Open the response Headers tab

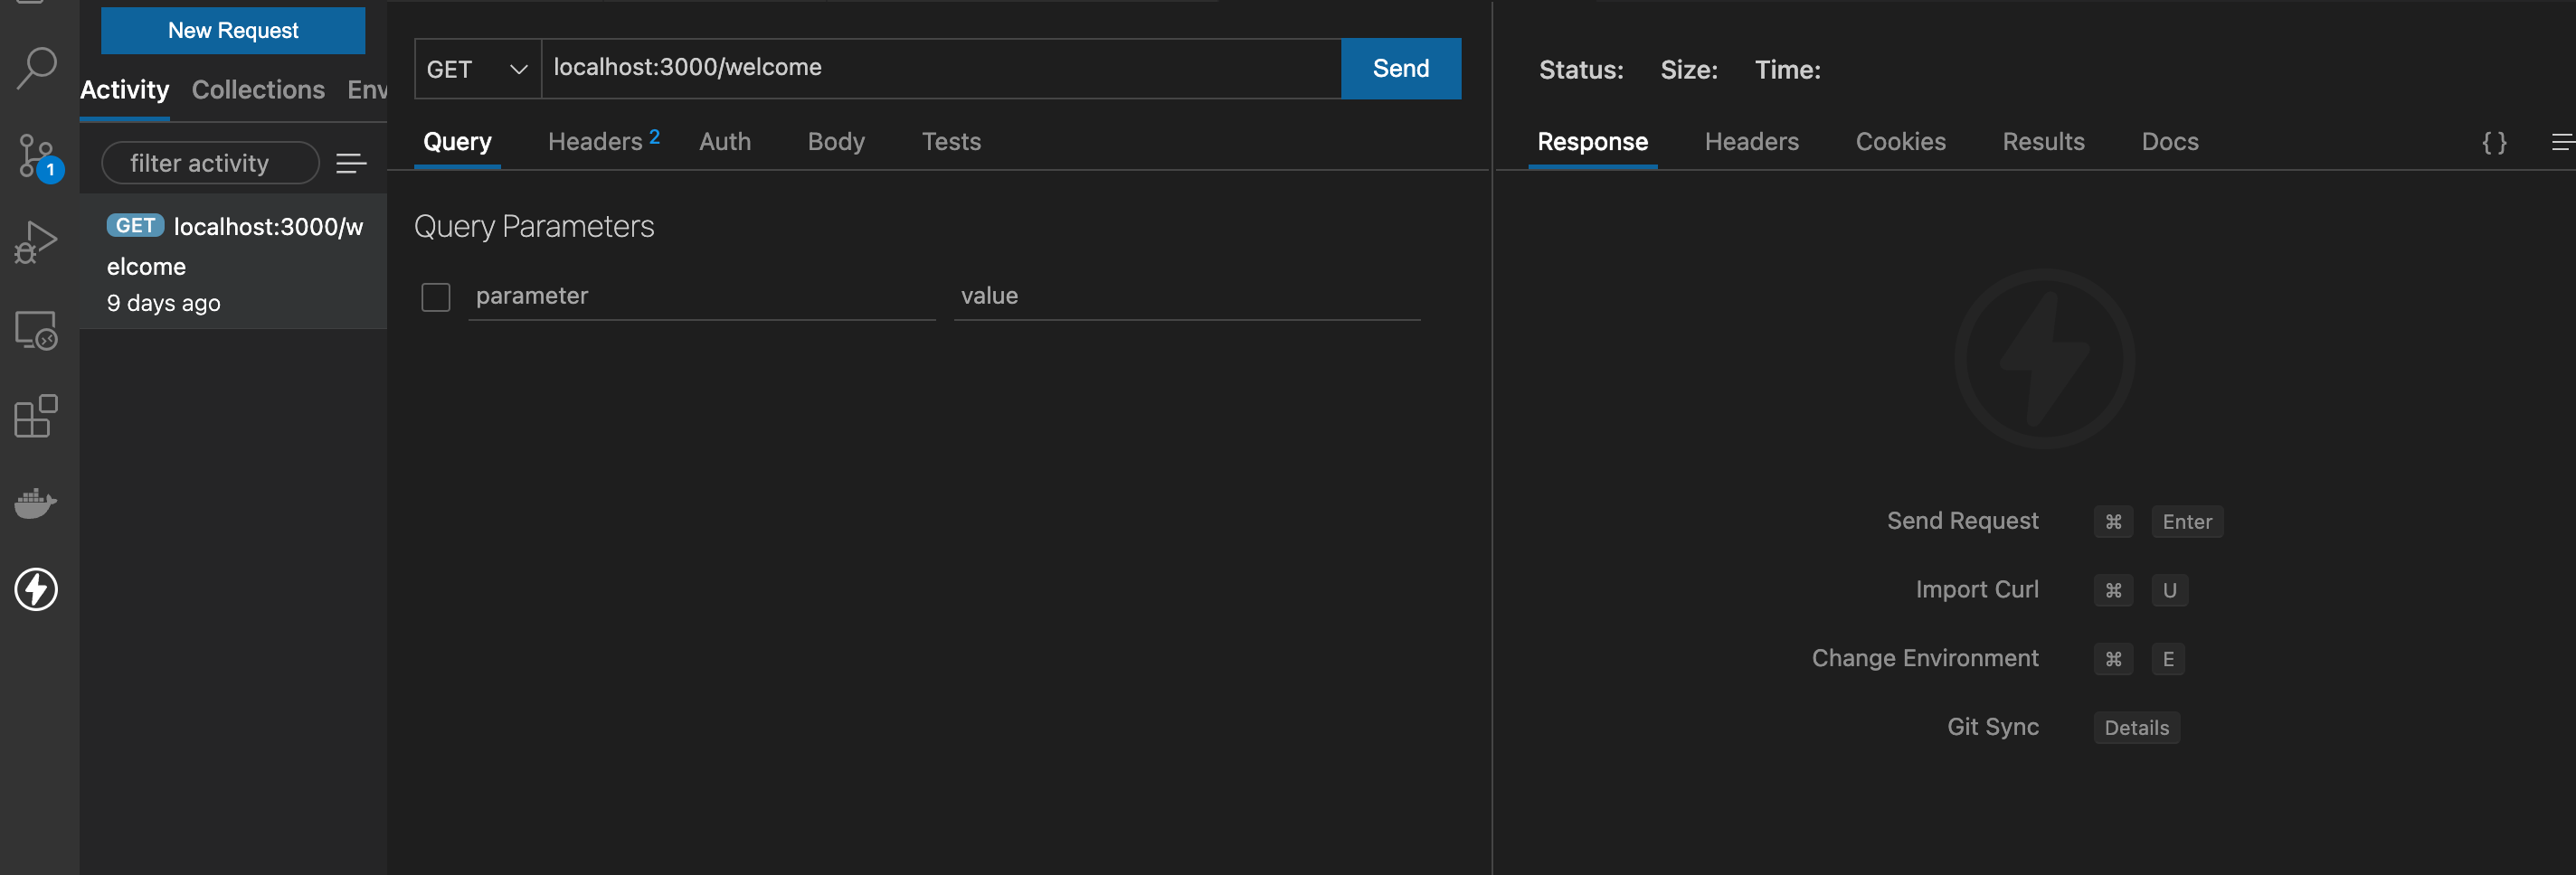click(1751, 142)
